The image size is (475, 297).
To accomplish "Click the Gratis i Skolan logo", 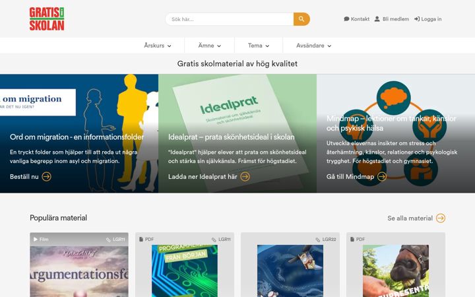I will [x=47, y=18].
